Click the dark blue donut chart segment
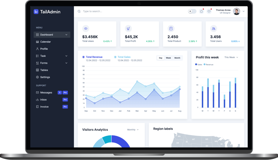278x160 pixels. tap(121, 140)
